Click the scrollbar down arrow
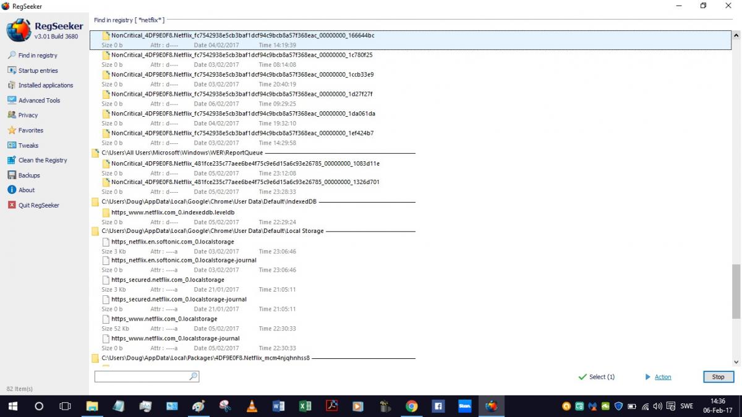This screenshot has height=417, width=742. click(x=736, y=363)
